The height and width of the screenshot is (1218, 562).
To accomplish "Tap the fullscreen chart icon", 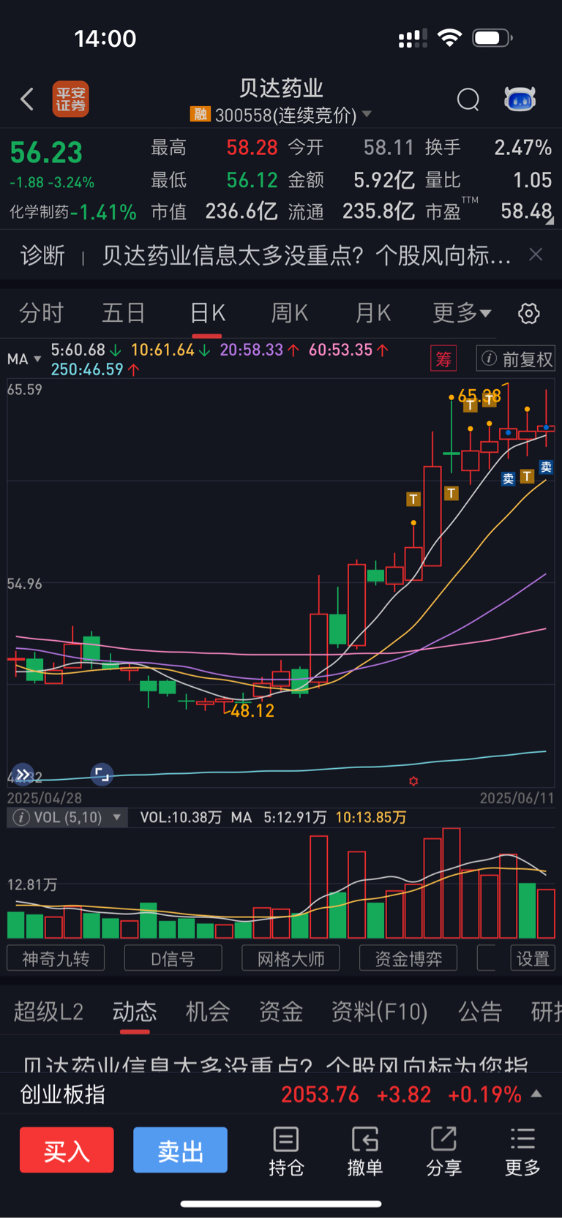I will pyautogui.click(x=102, y=774).
